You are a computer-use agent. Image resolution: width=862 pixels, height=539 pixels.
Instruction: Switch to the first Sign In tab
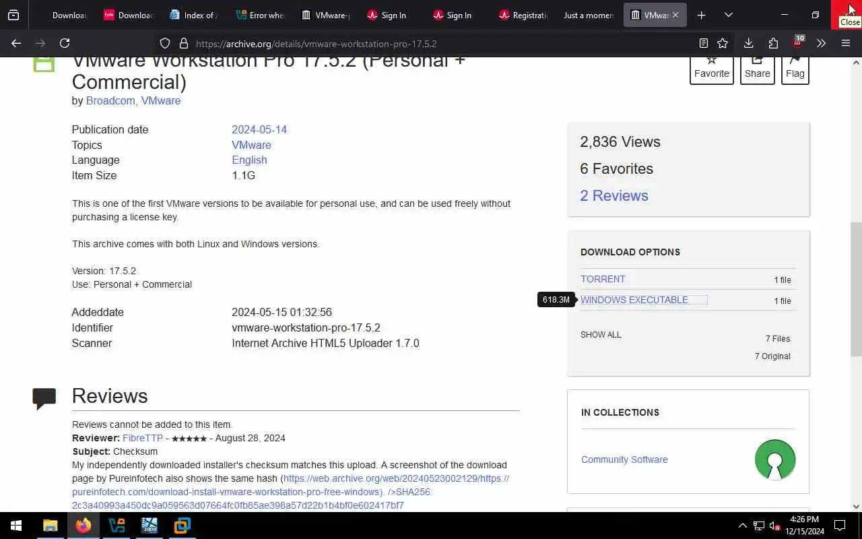tap(391, 15)
